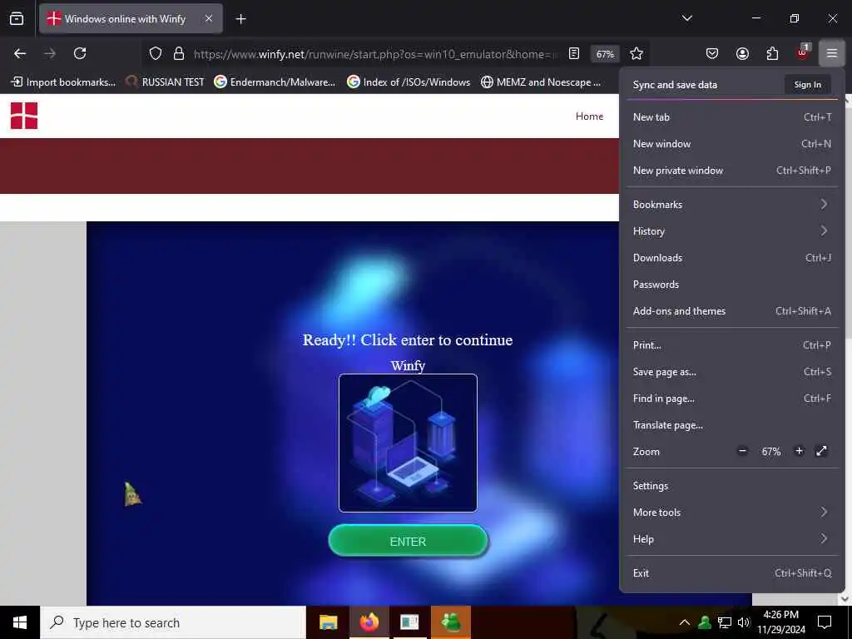This screenshot has height=639, width=852.
Task: Click the Firefox taskbar icon
Action: [x=369, y=622]
